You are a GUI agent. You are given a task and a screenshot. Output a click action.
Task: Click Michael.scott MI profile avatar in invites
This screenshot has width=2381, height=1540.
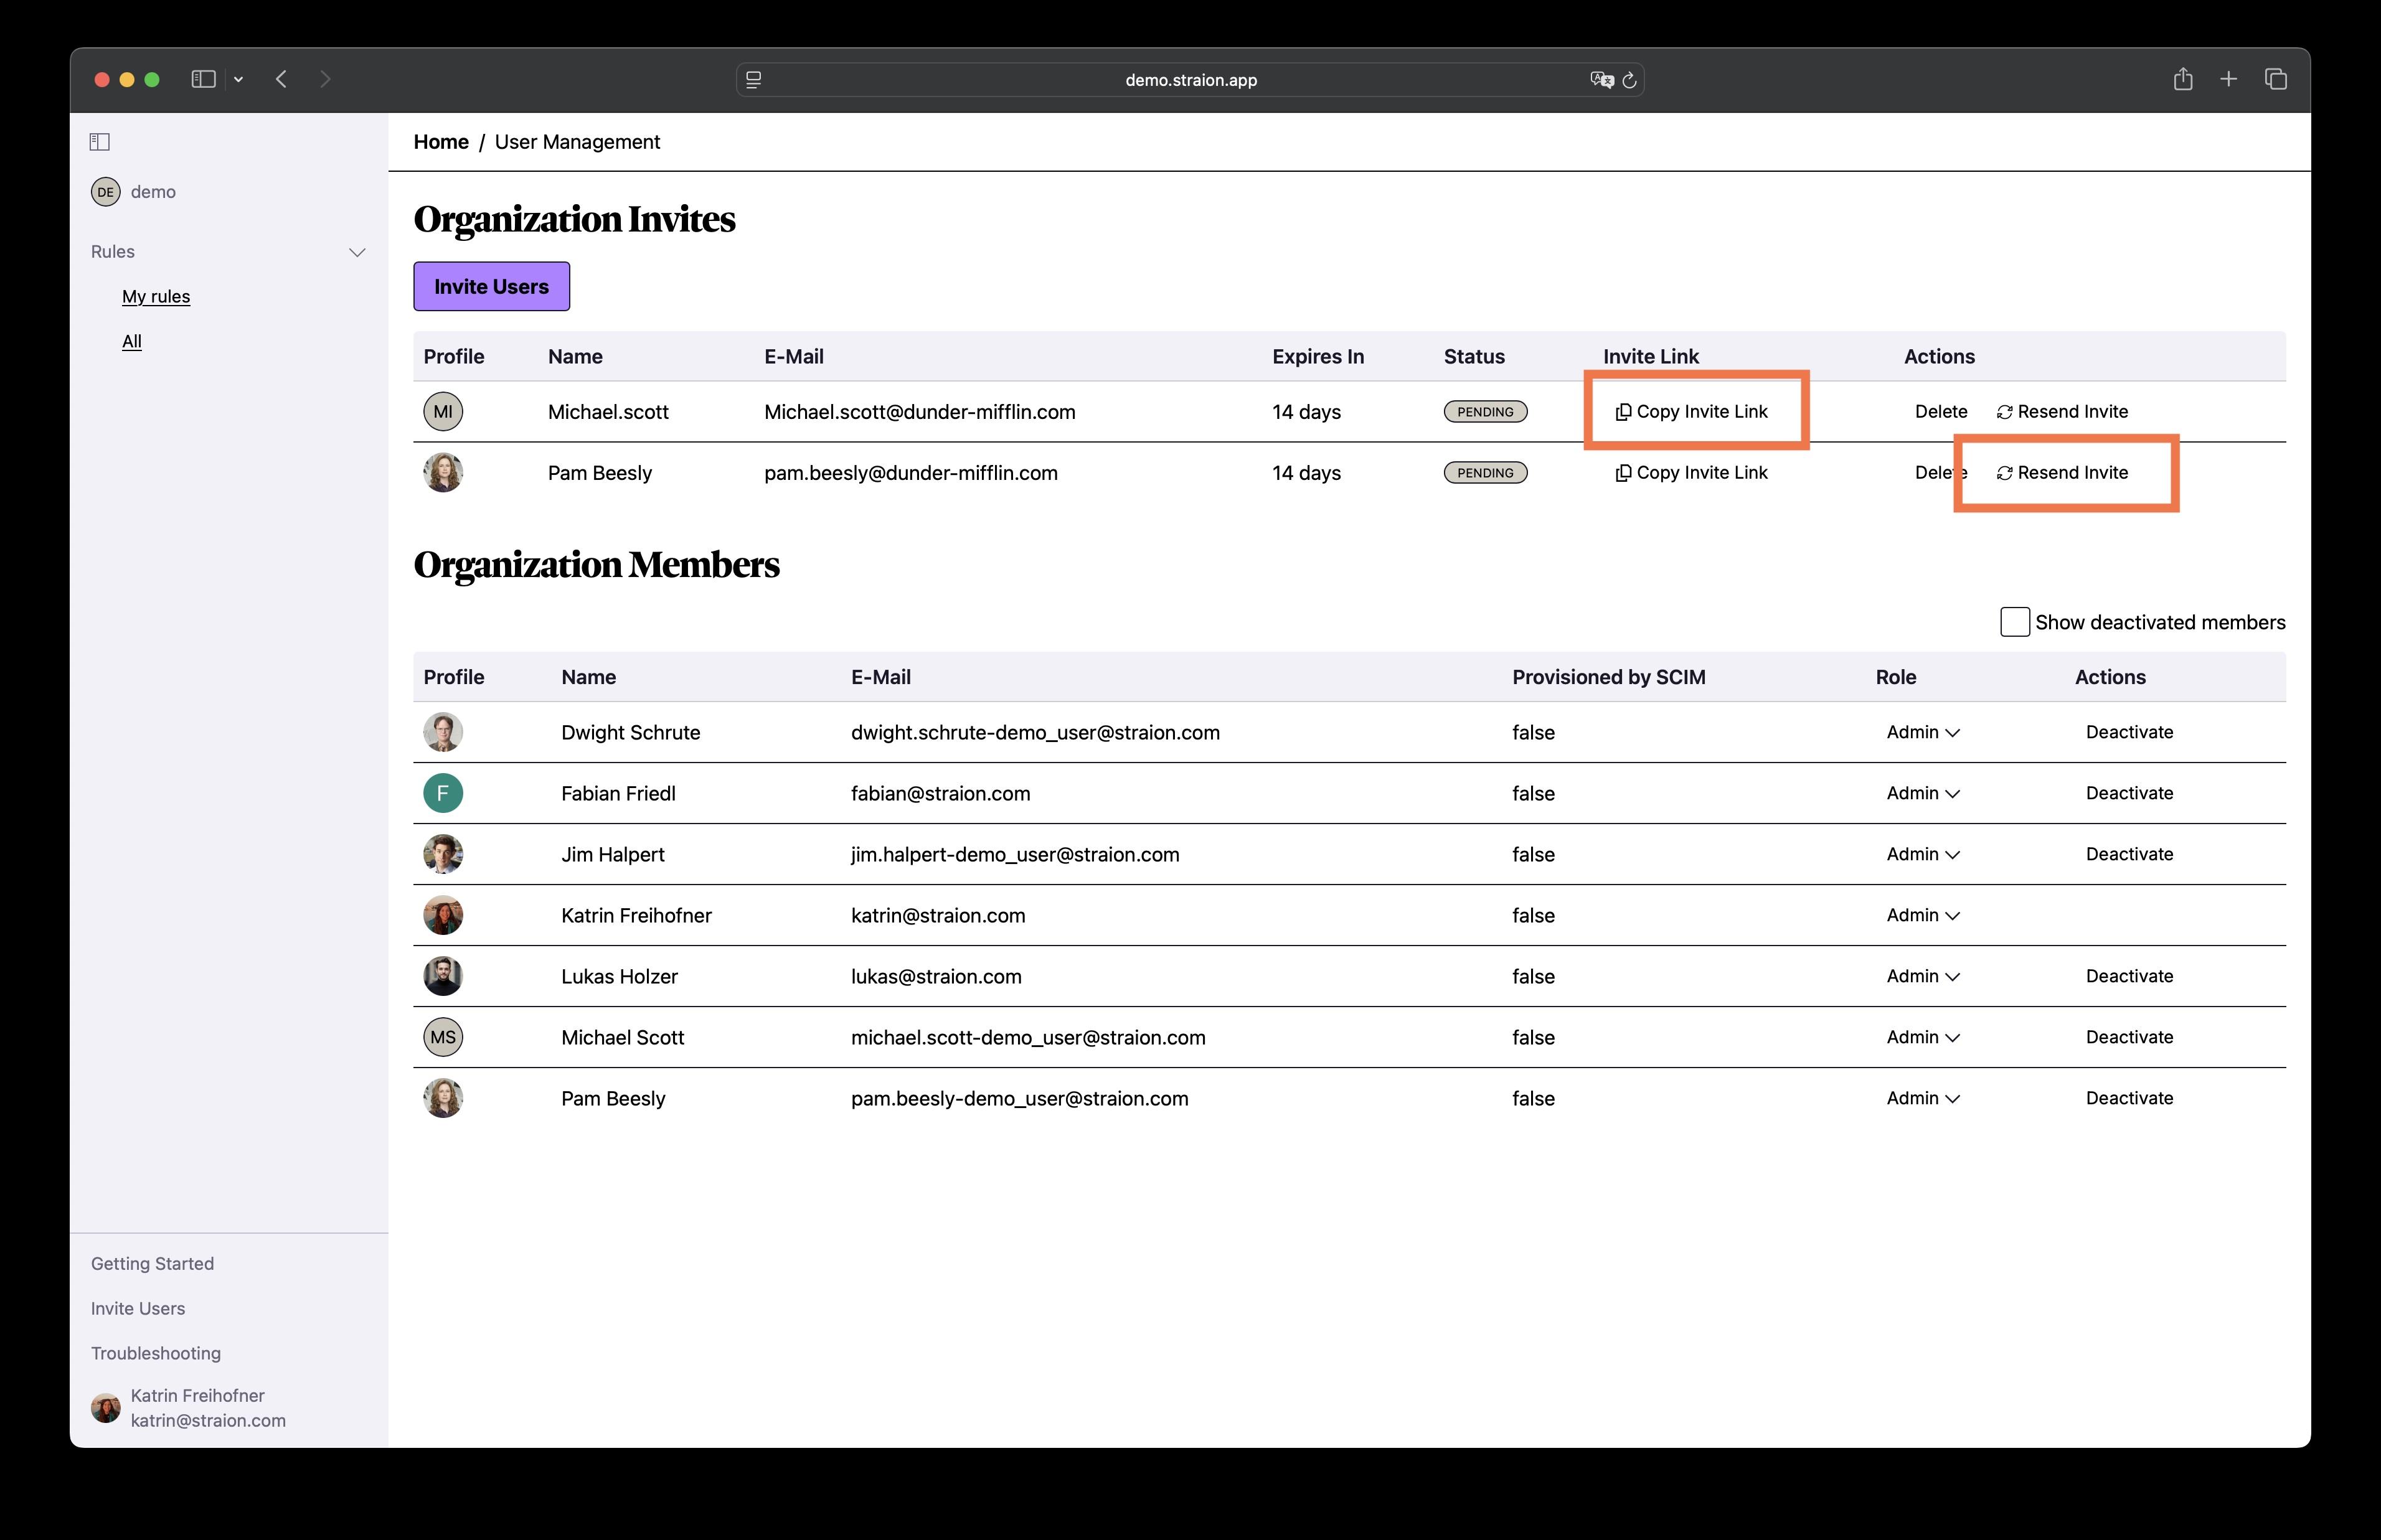click(443, 411)
